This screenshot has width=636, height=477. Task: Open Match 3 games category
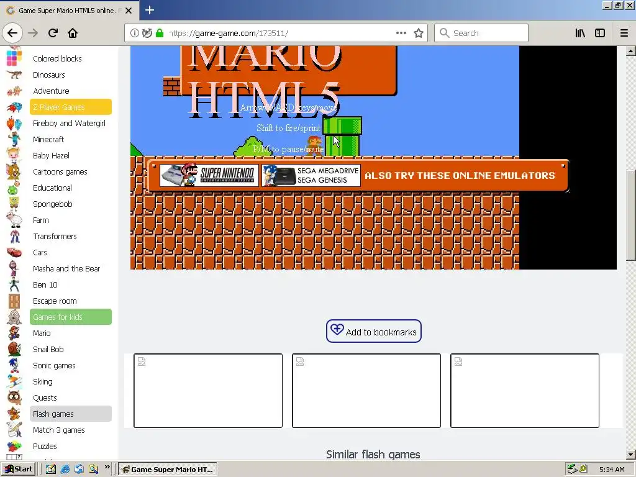[x=59, y=430]
